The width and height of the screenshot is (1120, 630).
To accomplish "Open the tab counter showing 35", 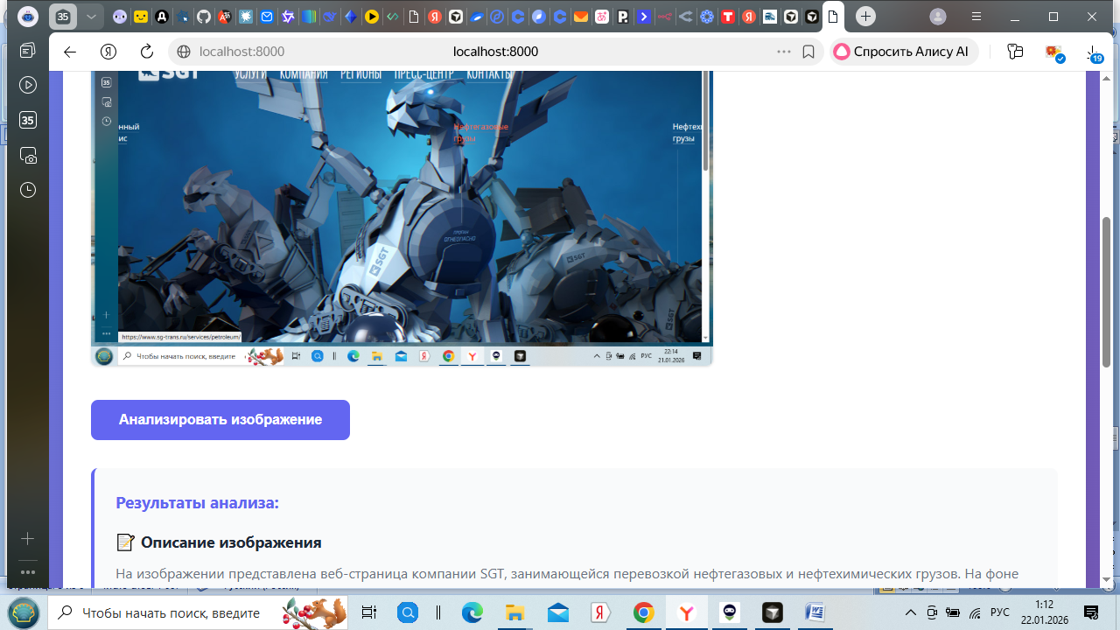I will pyautogui.click(x=63, y=17).
